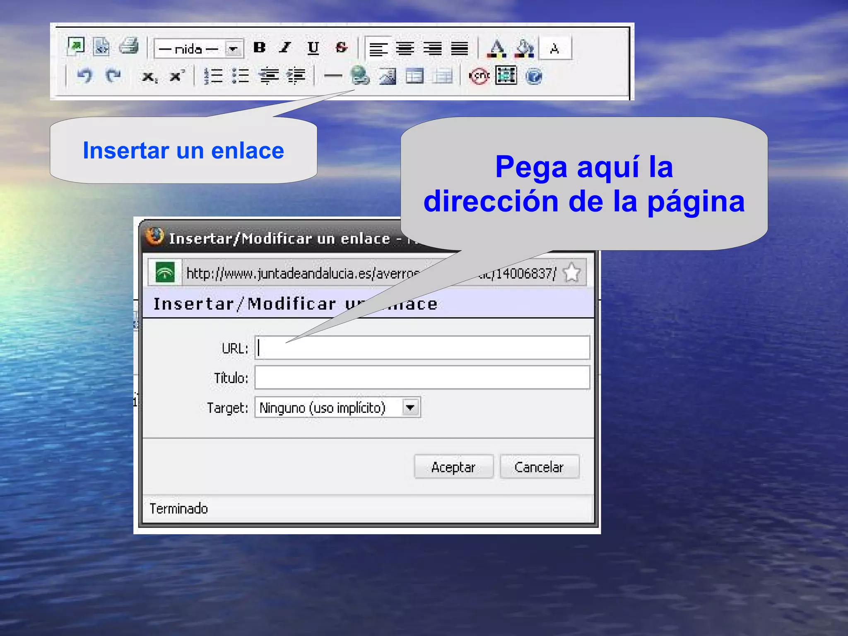Decrease the paragraph indent
This screenshot has height=636, width=848.
click(269, 76)
